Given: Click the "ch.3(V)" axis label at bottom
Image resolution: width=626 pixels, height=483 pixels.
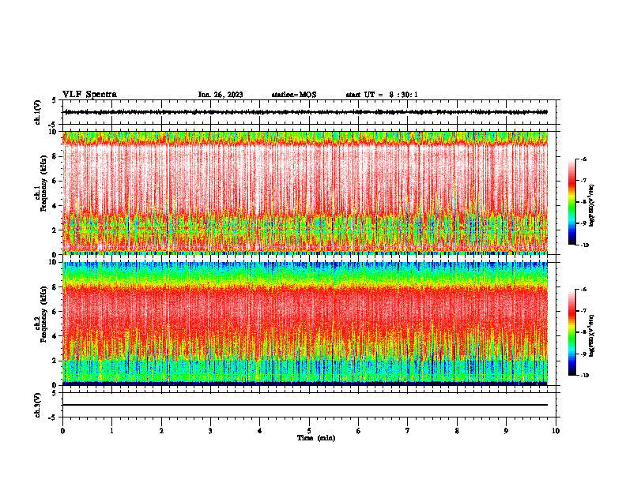Looking at the screenshot, I should (38, 405).
